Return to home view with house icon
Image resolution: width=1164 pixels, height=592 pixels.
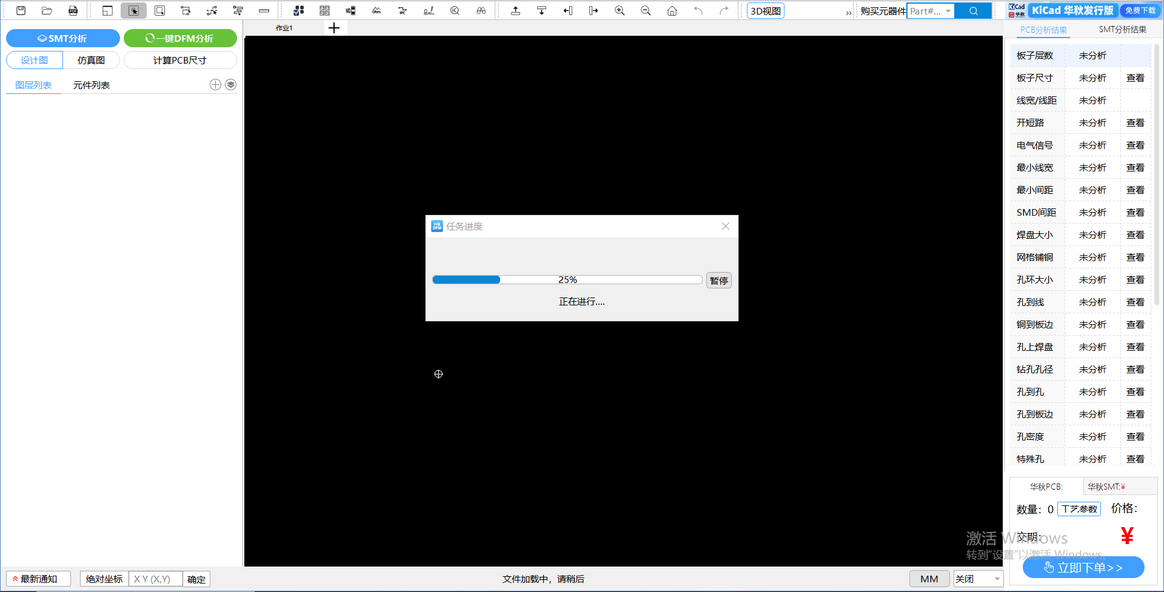(x=672, y=10)
